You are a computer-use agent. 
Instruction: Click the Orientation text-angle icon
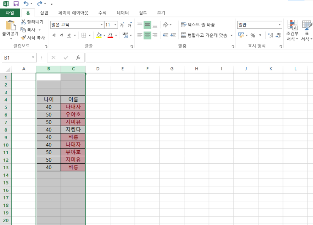[165, 25]
